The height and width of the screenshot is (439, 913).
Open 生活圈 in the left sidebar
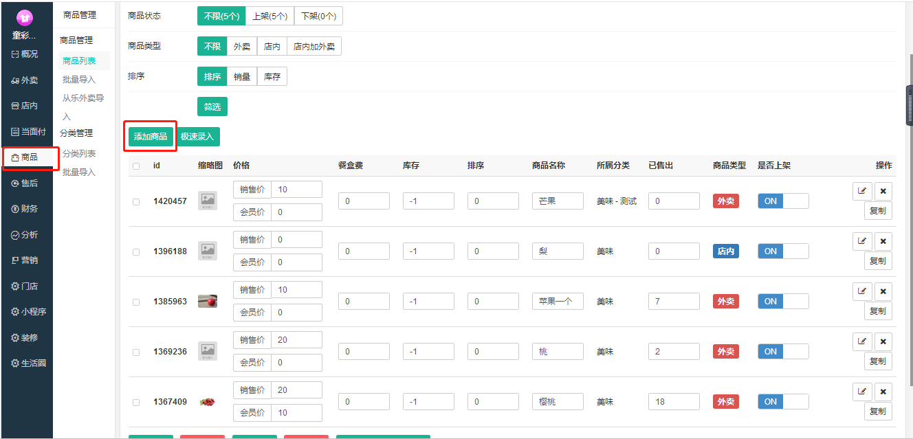pos(29,363)
